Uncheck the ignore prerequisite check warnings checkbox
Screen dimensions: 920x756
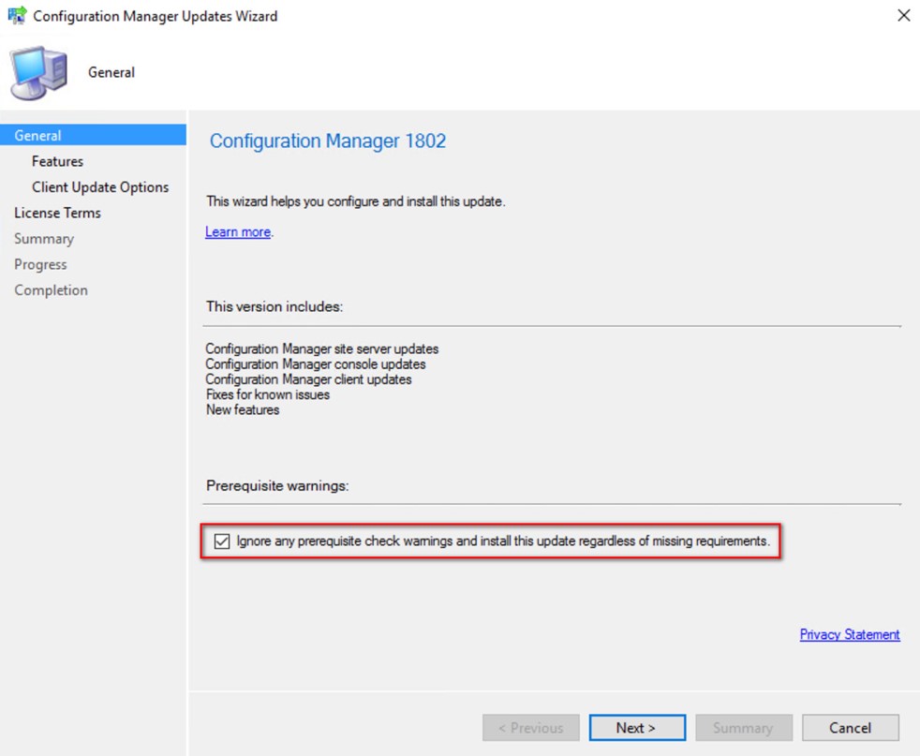point(222,541)
